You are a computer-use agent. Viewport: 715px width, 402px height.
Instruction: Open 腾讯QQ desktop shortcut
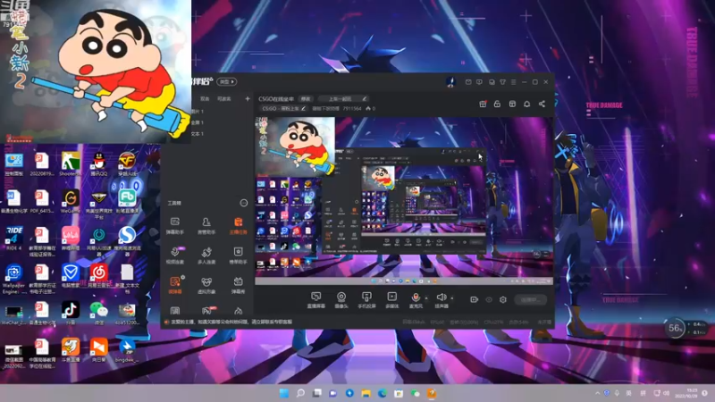98,164
